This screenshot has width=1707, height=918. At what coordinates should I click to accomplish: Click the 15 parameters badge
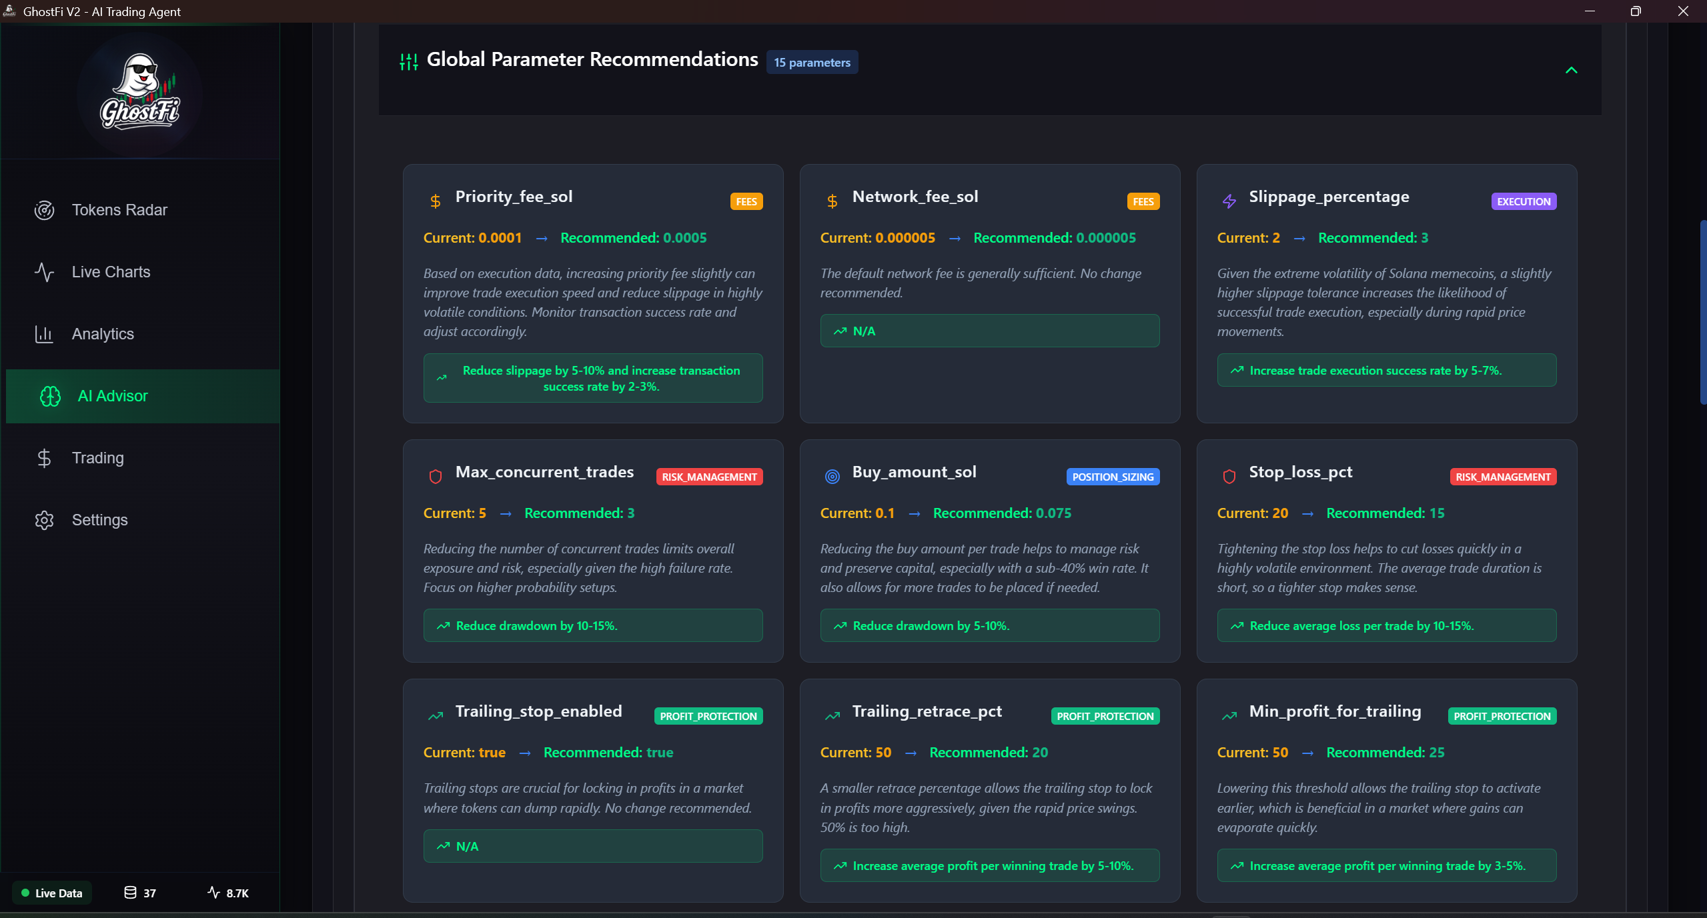(811, 62)
